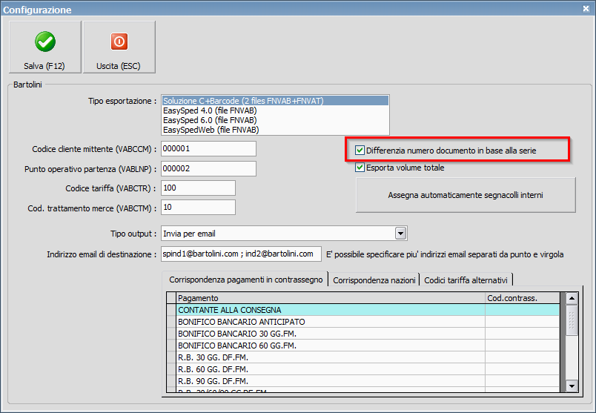Select R.B. 90 GG. DF.FM. row
This screenshot has height=413, width=596.
(363, 380)
